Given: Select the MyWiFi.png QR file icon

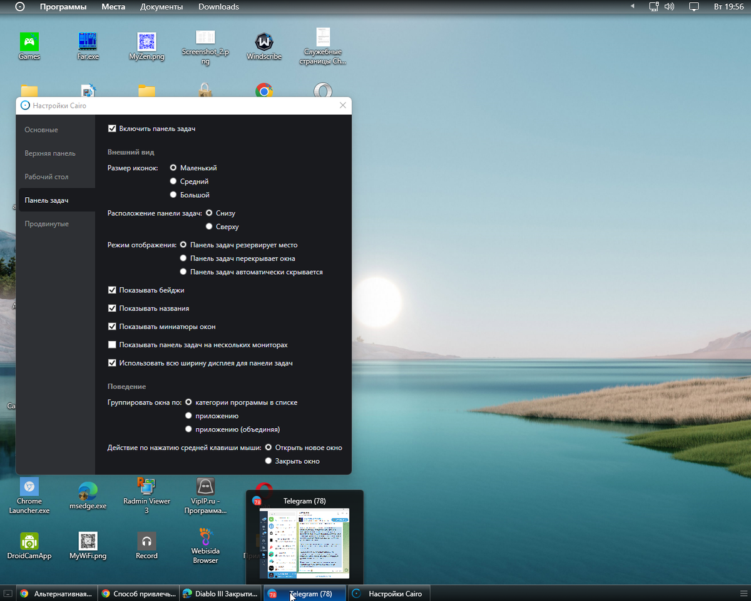Looking at the screenshot, I should pos(88,546).
